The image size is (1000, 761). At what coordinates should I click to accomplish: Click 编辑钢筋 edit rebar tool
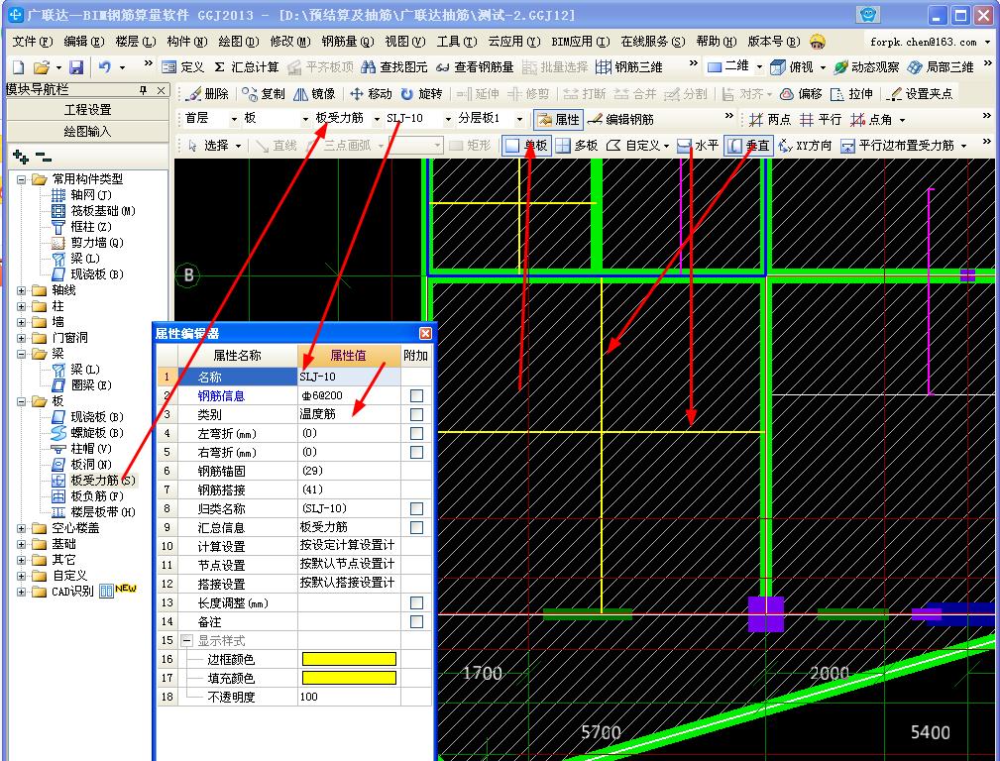point(620,119)
